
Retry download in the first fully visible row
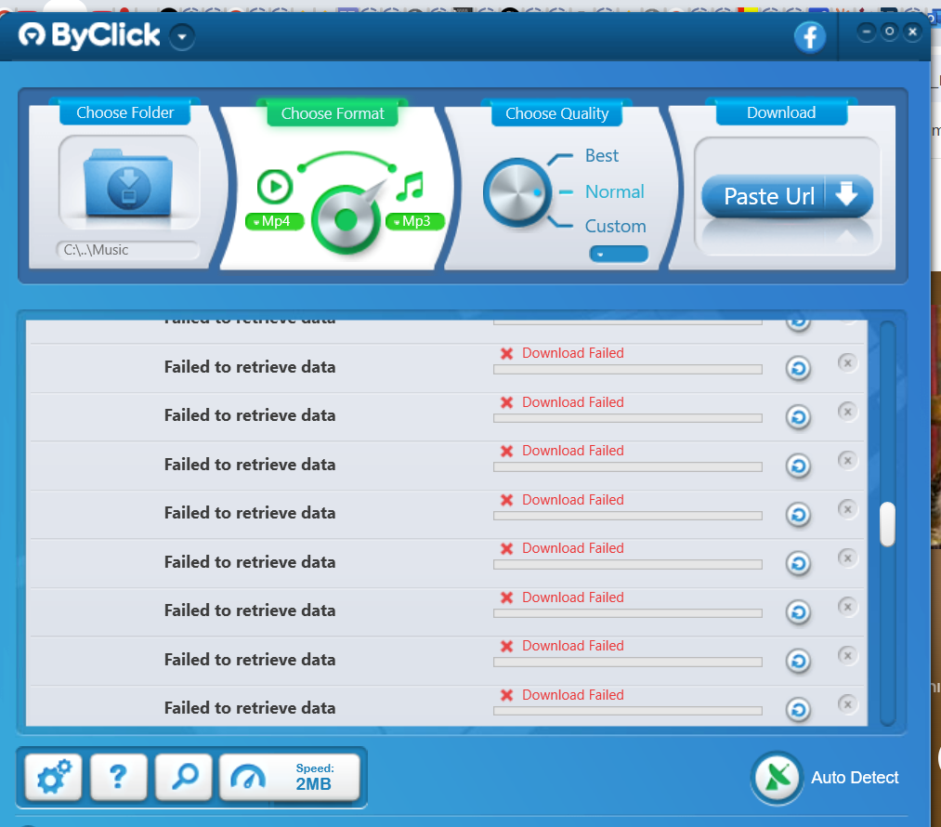[x=798, y=369]
